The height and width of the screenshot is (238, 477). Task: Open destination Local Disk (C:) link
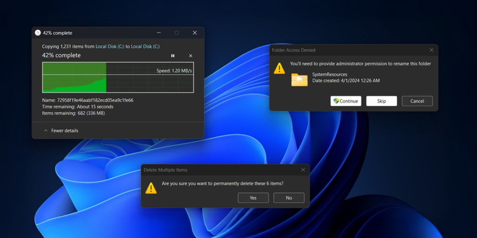coord(146,46)
